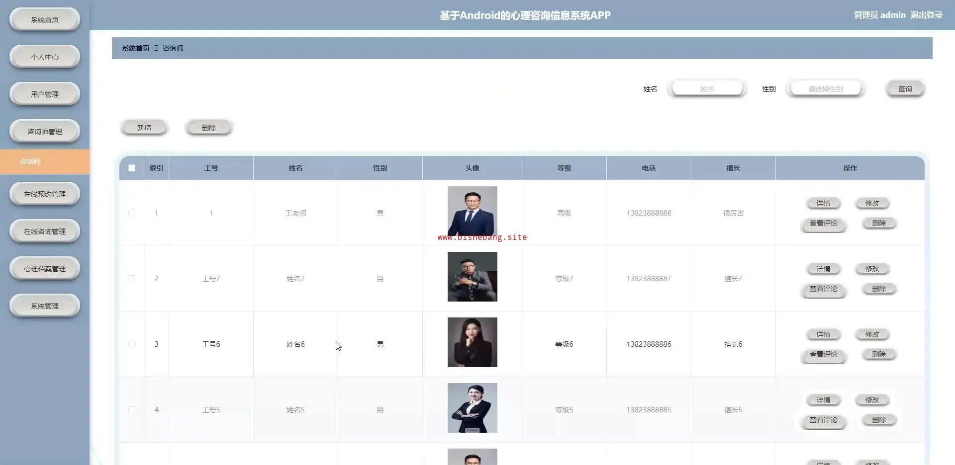The height and width of the screenshot is (465, 955).
Task: Open 详情 for 姓名6
Action: click(823, 334)
